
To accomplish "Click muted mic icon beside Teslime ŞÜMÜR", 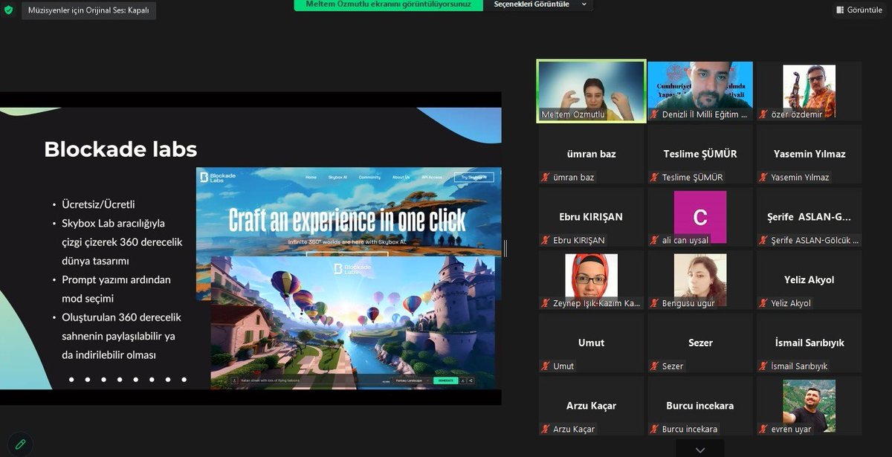I will tap(655, 178).
